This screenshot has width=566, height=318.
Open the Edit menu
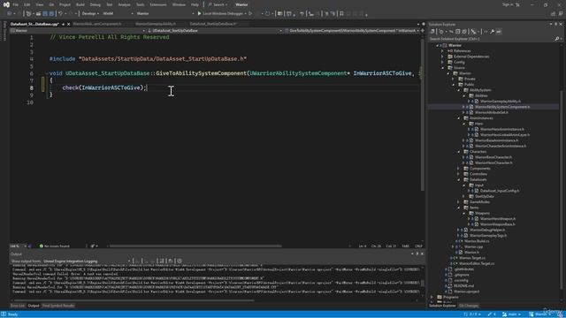pos(27,4)
